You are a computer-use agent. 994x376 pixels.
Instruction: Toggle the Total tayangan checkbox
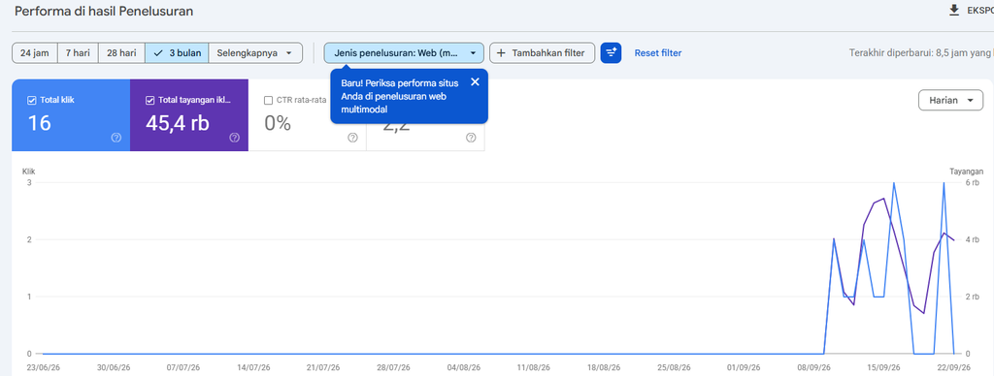(150, 100)
